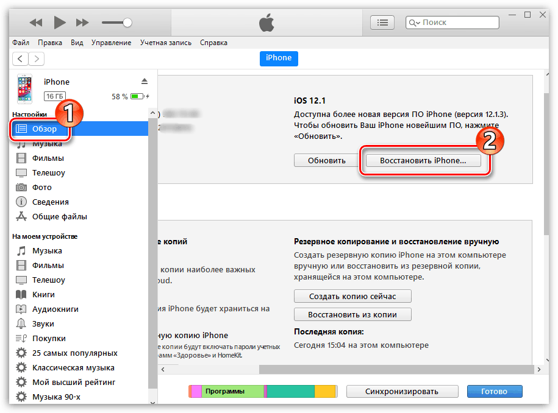Screen dimensions: 558x413
Task: Open the Учетная запись menu
Action: [x=166, y=43]
